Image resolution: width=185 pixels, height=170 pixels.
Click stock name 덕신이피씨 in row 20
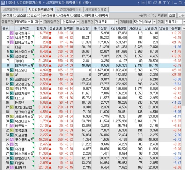[x=23, y=121]
